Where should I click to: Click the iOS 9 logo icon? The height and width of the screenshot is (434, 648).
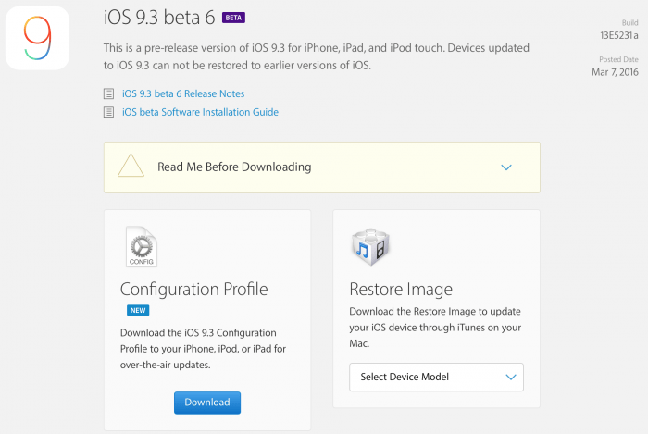tap(37, 38)
